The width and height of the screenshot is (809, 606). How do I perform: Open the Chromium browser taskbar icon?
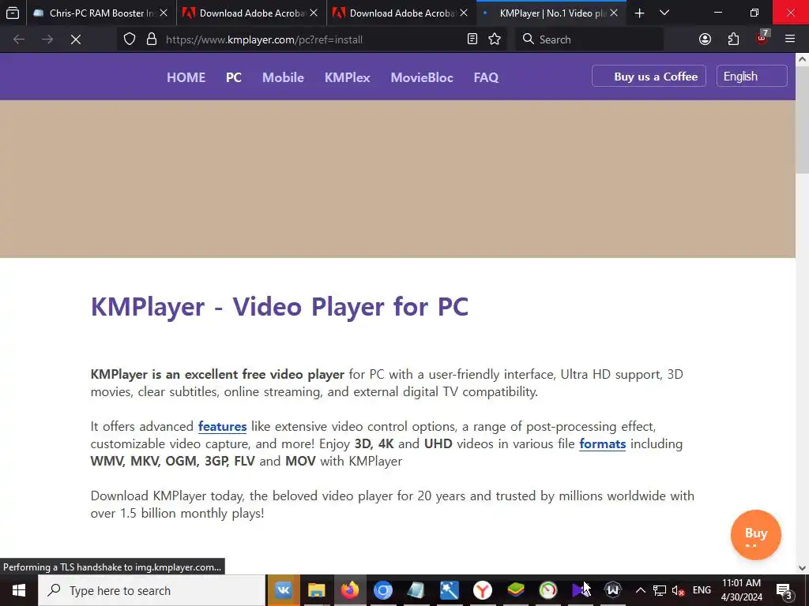coord(383,590)
